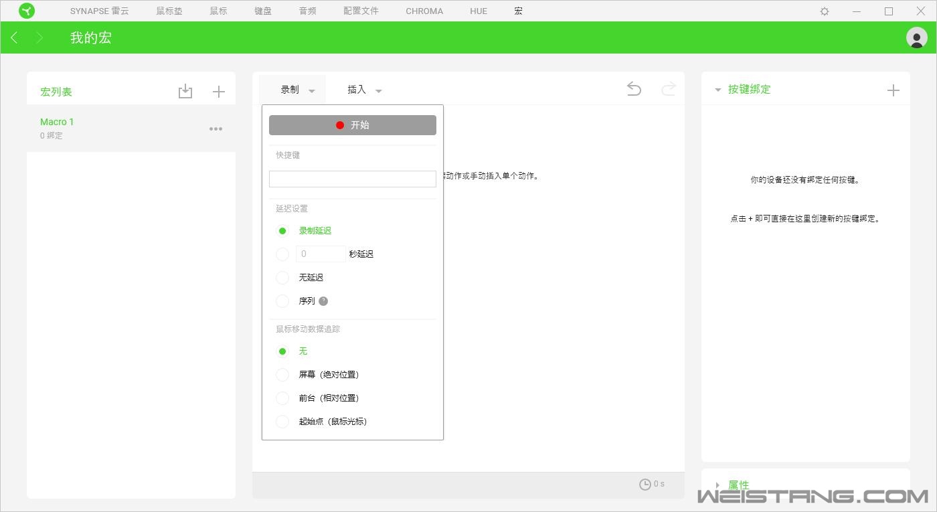This screenshot has height=512, width=937.
Task: Switch to HUE tab
Action: pyautogui.click(x=479, y=11)
